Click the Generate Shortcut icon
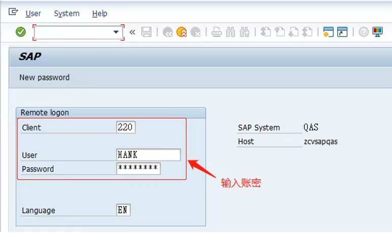392x233 pixels. 342,32
